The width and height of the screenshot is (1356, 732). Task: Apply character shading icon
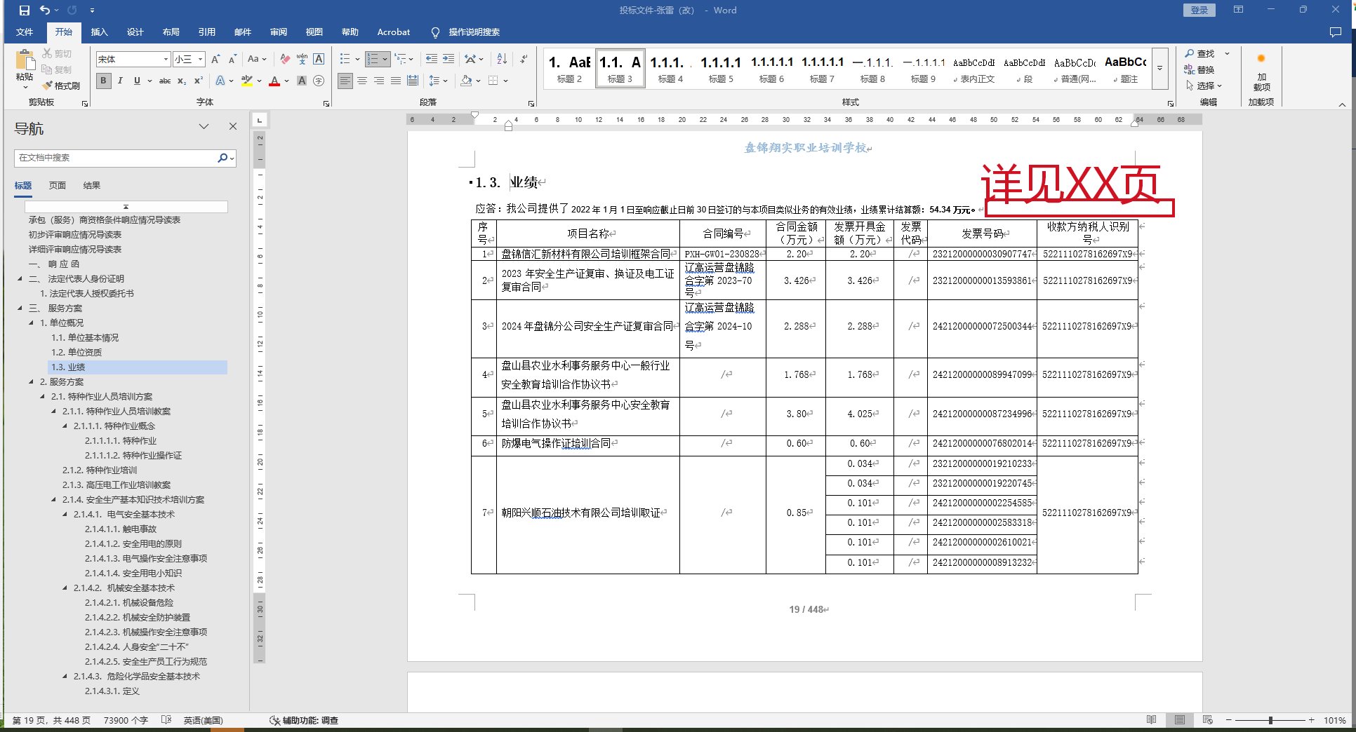pyautogui.click(x=302, y=81)
